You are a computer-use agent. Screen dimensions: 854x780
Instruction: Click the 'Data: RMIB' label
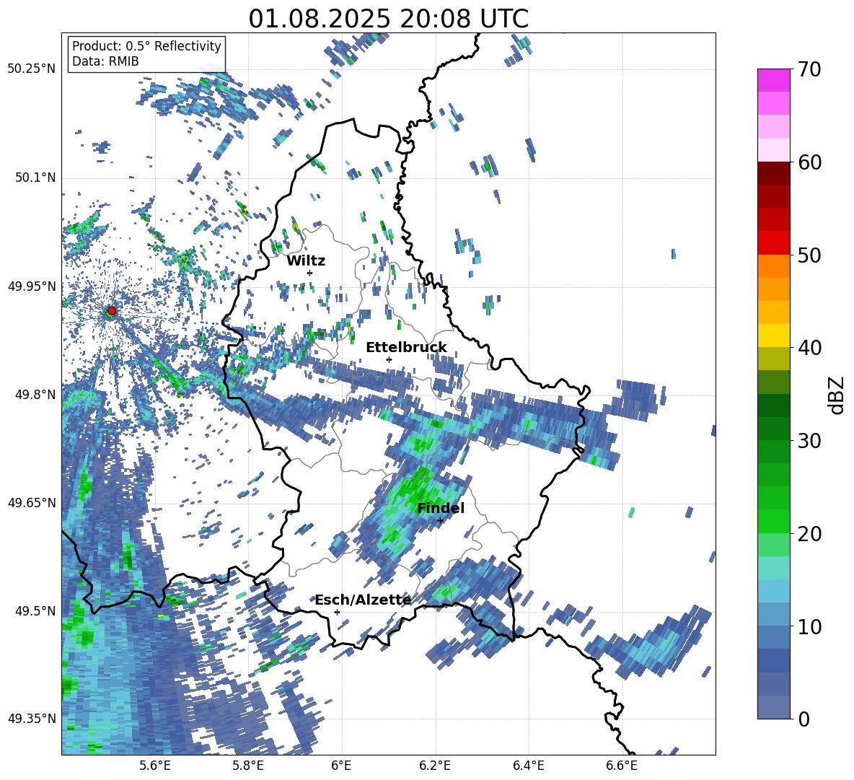(x=105, y=61)
